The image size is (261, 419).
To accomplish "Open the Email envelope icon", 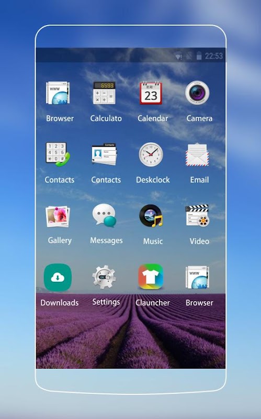I will 197,155.
